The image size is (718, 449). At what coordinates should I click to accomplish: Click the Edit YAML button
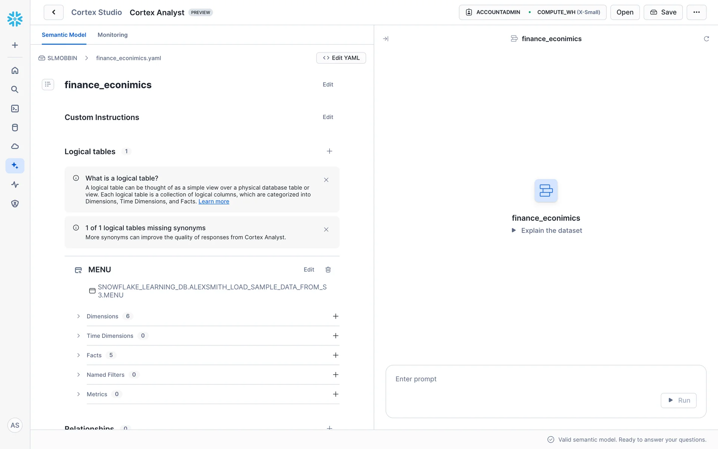tap(341, 58)
